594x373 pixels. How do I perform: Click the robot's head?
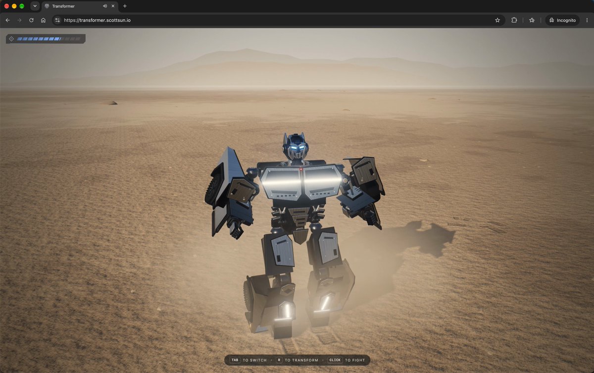tap(295, 146)
